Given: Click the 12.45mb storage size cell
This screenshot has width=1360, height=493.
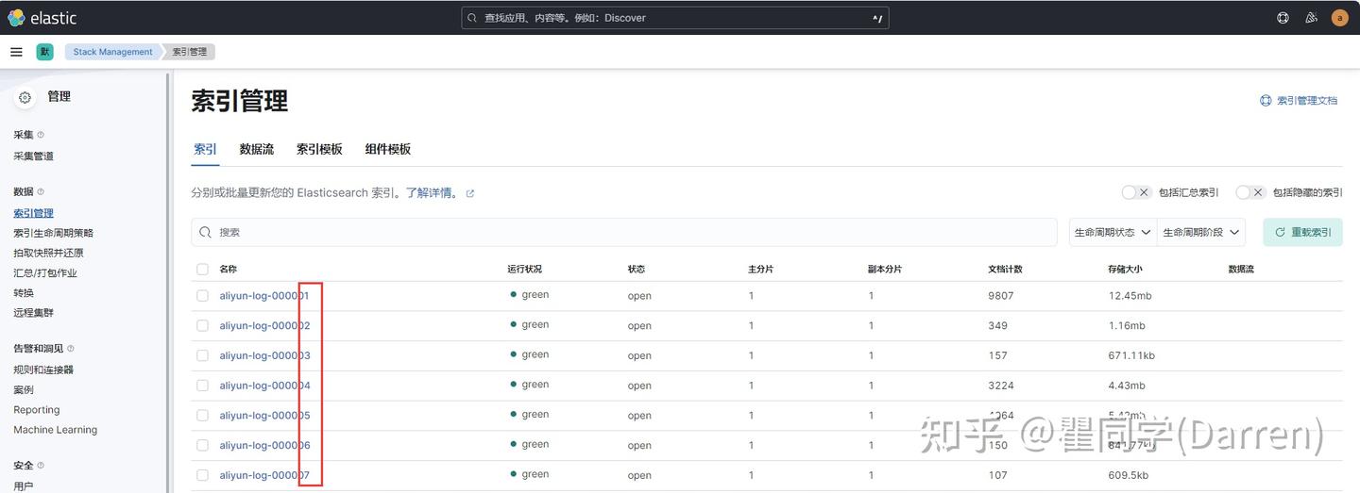Looking at the screenshot, I should (1130, 296).
